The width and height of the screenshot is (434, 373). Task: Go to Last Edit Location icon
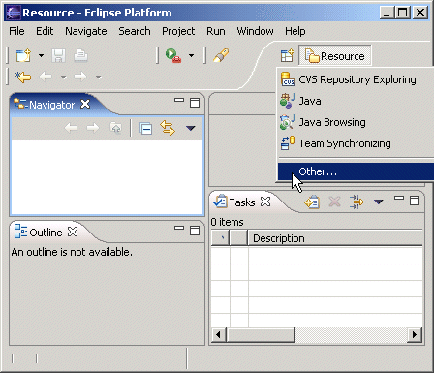23,78
